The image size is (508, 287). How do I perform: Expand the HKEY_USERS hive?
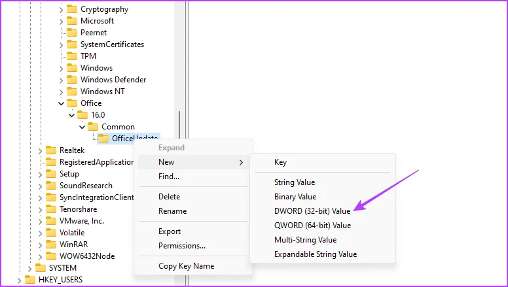pyautogui.click(x=19, y=280)
